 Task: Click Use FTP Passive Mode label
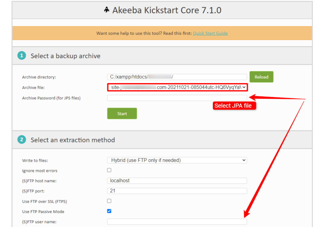click(43, 212)
